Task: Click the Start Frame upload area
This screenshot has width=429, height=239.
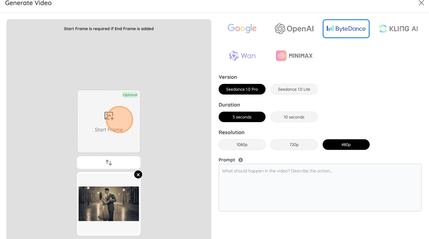Action: [x=109, y=121]
